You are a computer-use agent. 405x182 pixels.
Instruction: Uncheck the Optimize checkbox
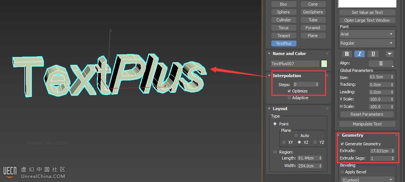coord(289,91)
